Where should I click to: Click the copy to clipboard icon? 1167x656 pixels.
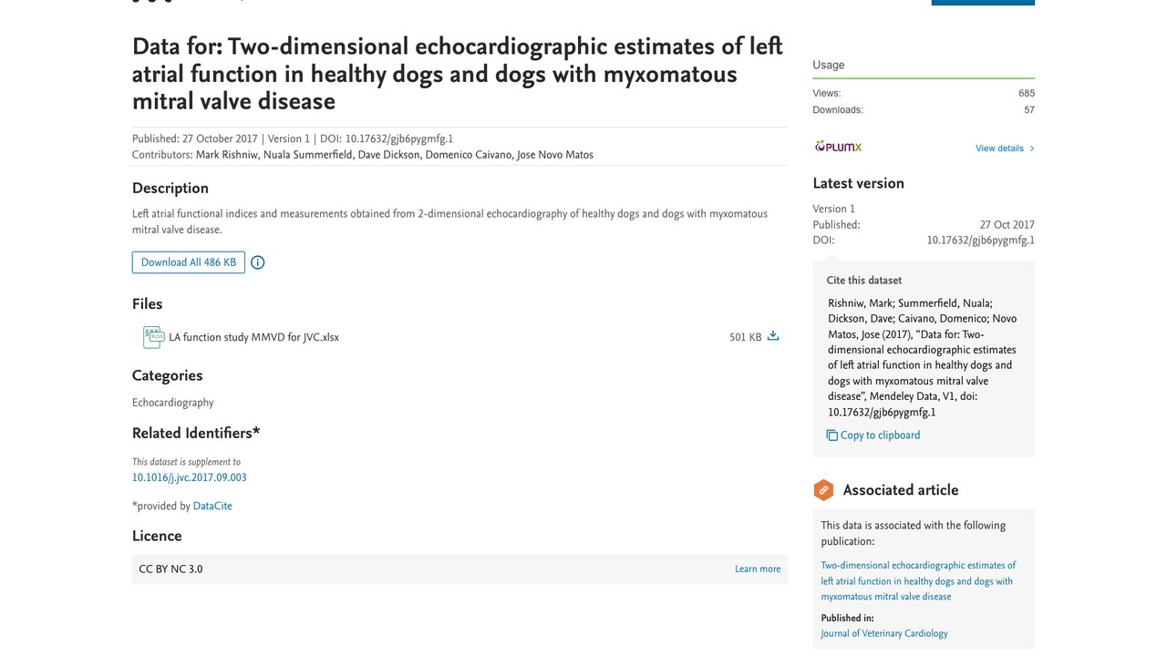pos(831,436)
